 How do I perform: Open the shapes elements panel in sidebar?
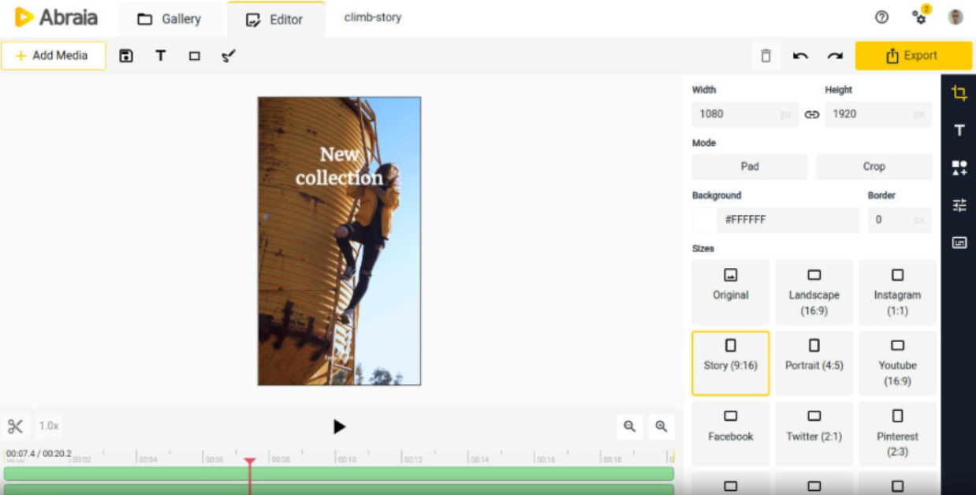tap(959, 168)
